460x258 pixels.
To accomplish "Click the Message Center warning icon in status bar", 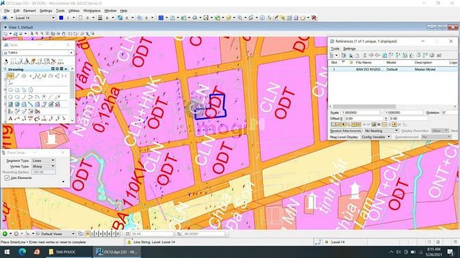I will (x=129, y=242).
